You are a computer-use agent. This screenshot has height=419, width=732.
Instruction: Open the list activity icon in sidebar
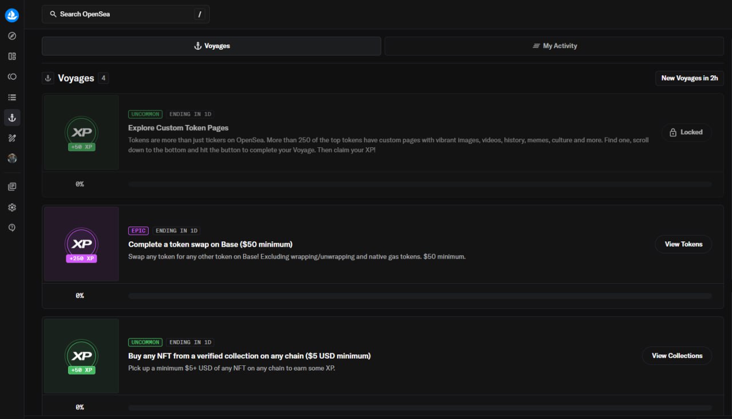click(x=12, y=98)
